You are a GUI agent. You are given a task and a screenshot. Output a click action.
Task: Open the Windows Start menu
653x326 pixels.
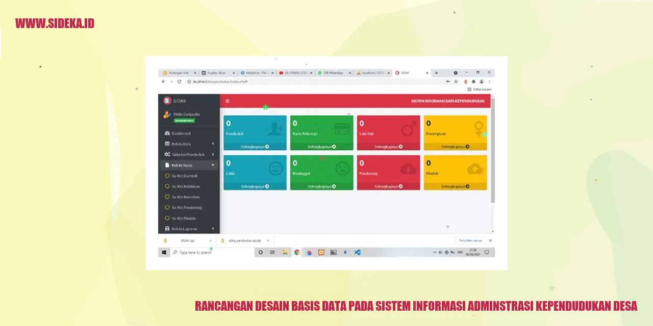[164, 252]
